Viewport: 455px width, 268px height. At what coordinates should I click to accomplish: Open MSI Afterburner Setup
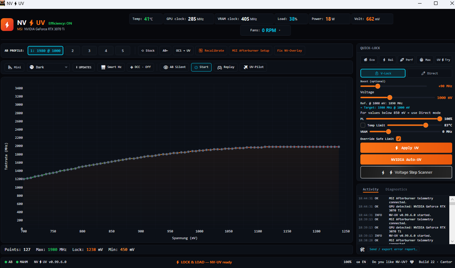(x=250, y=51)
